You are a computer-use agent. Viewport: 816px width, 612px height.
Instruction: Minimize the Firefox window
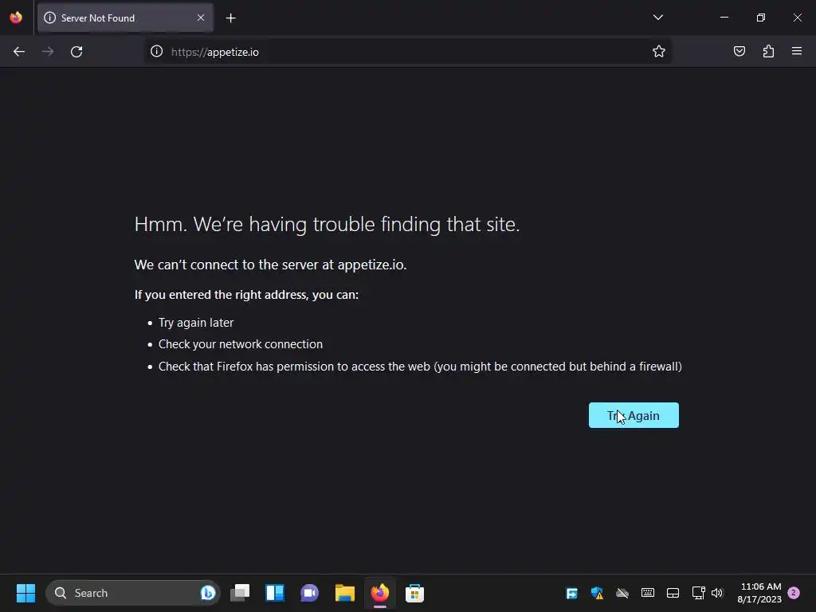[724, 18]
